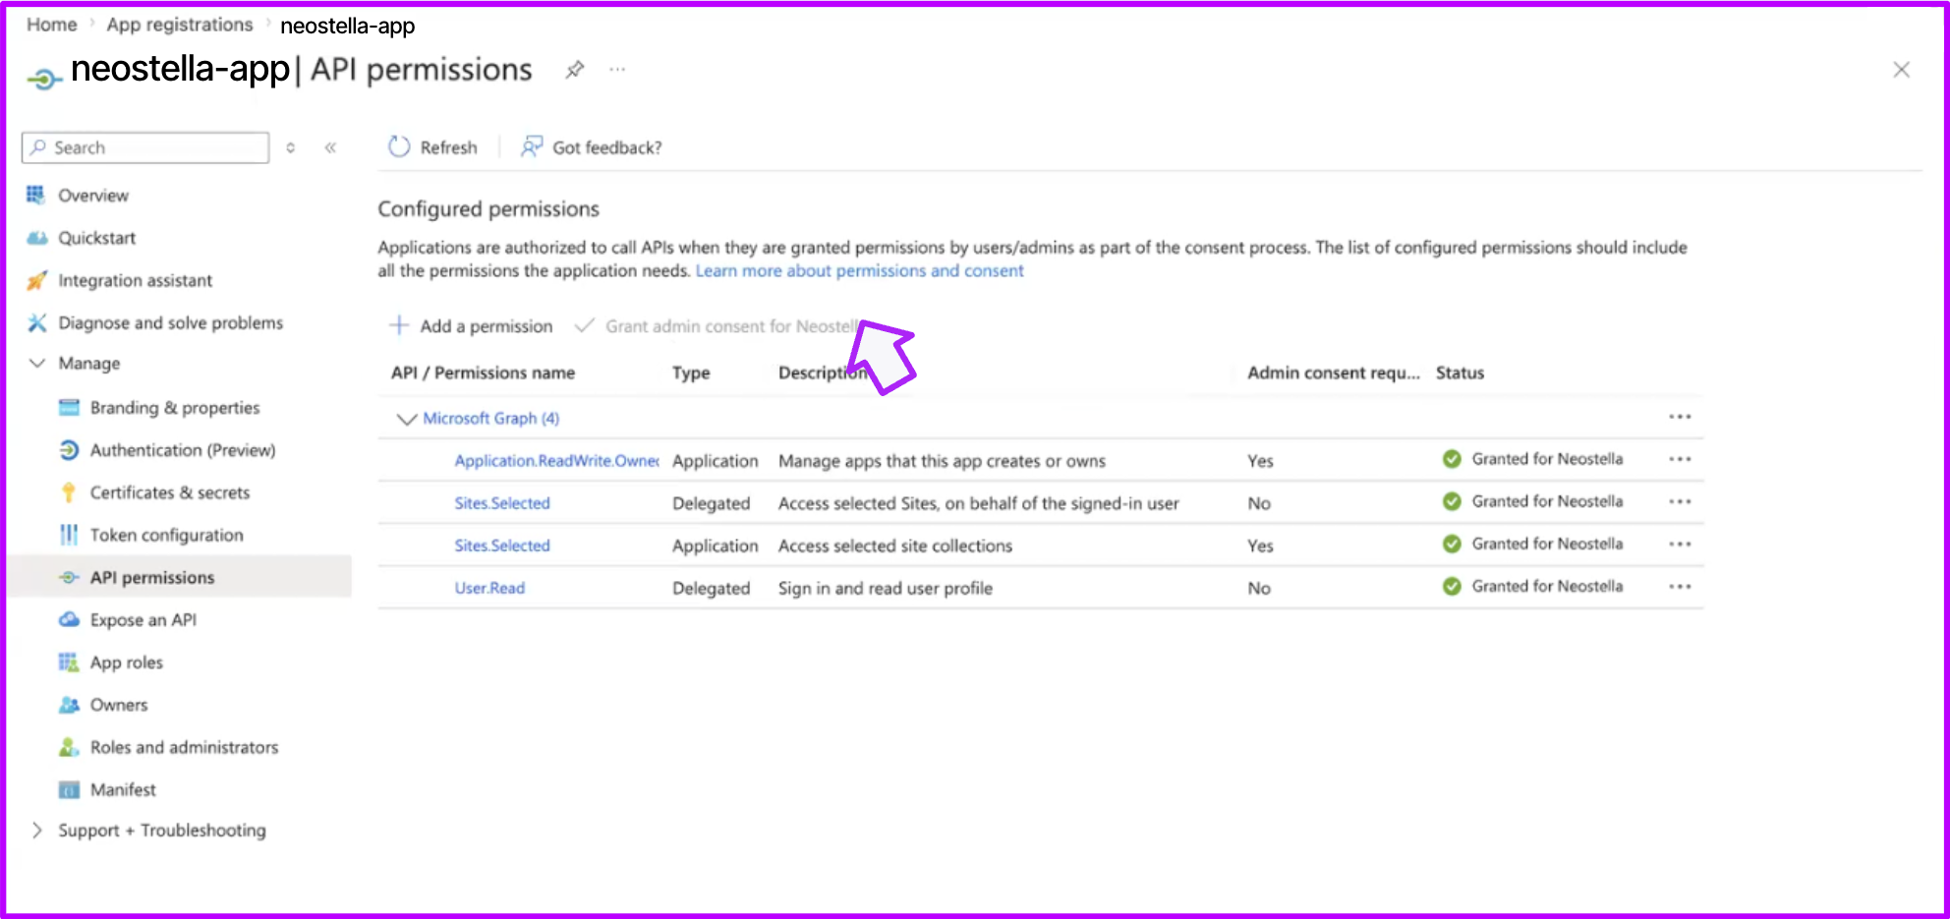The image size is (1950, 919).
Task: Open the Delegated Sites.Selected permission
Action: 502,503
